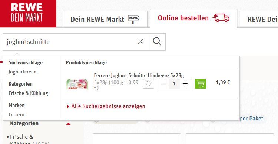Select the Joghurtcream search suggestion
The image size is (278, 144).
pyautogui.click(x=23, y=72)
